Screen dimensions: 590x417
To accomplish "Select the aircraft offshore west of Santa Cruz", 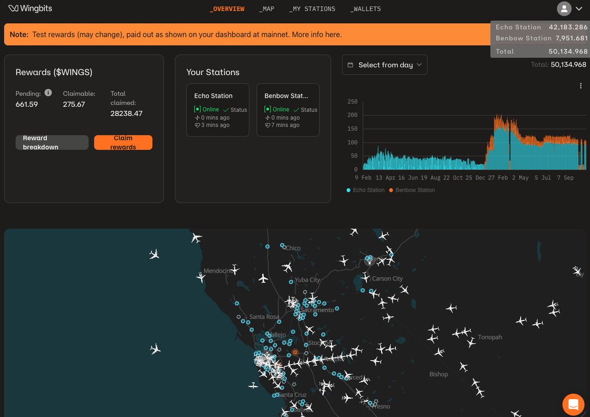I will click(253, 386).
